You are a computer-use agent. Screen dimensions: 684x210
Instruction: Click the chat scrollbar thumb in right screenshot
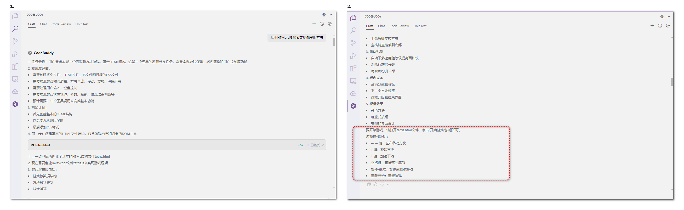pyautogui.click(x=672, y=82)
